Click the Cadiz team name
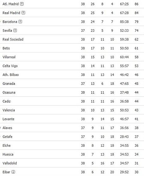Viewport: 144px width, 176px height. coord(6,101)
